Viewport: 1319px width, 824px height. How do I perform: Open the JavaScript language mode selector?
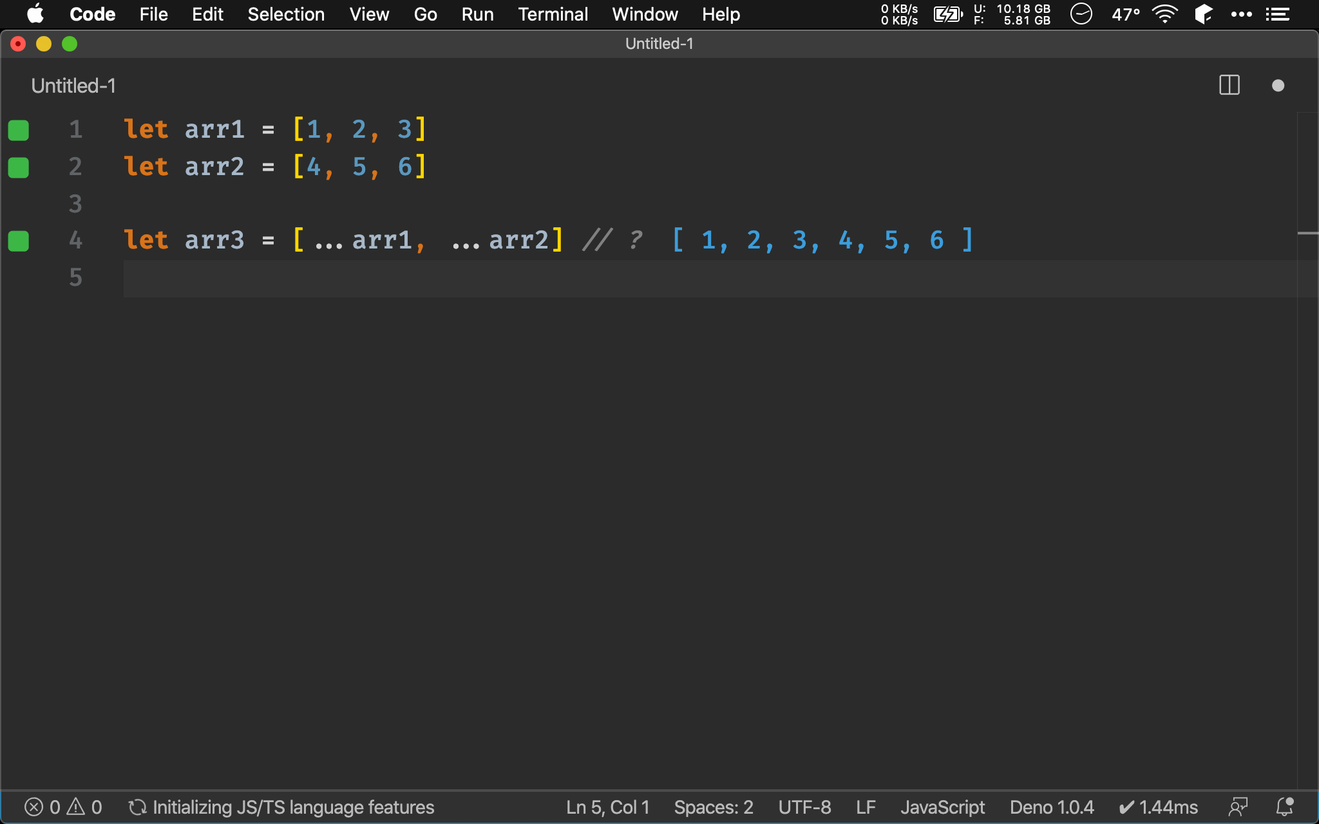(x=942, y=807)
